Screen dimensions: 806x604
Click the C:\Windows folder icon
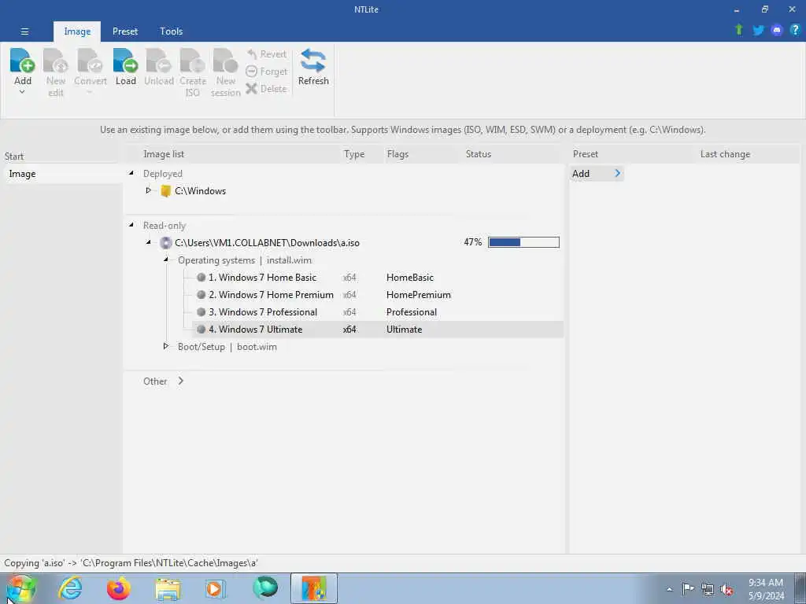click(165, 191)
